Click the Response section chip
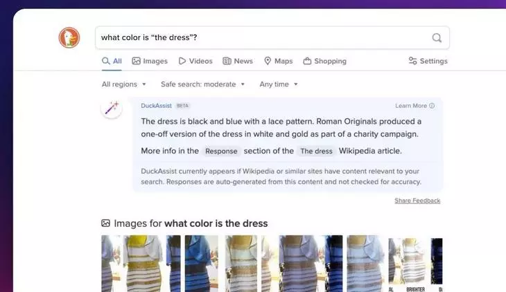Viewport: 506px width, 292px height. (221, 151)
